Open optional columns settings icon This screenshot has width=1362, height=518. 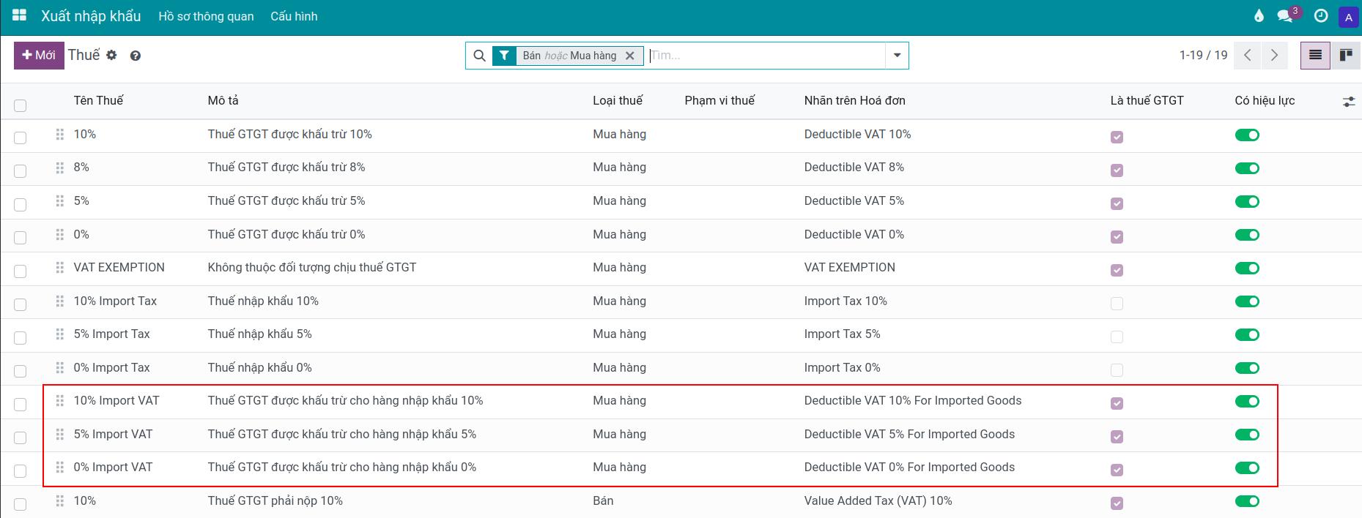click(x=1349, y=102)
